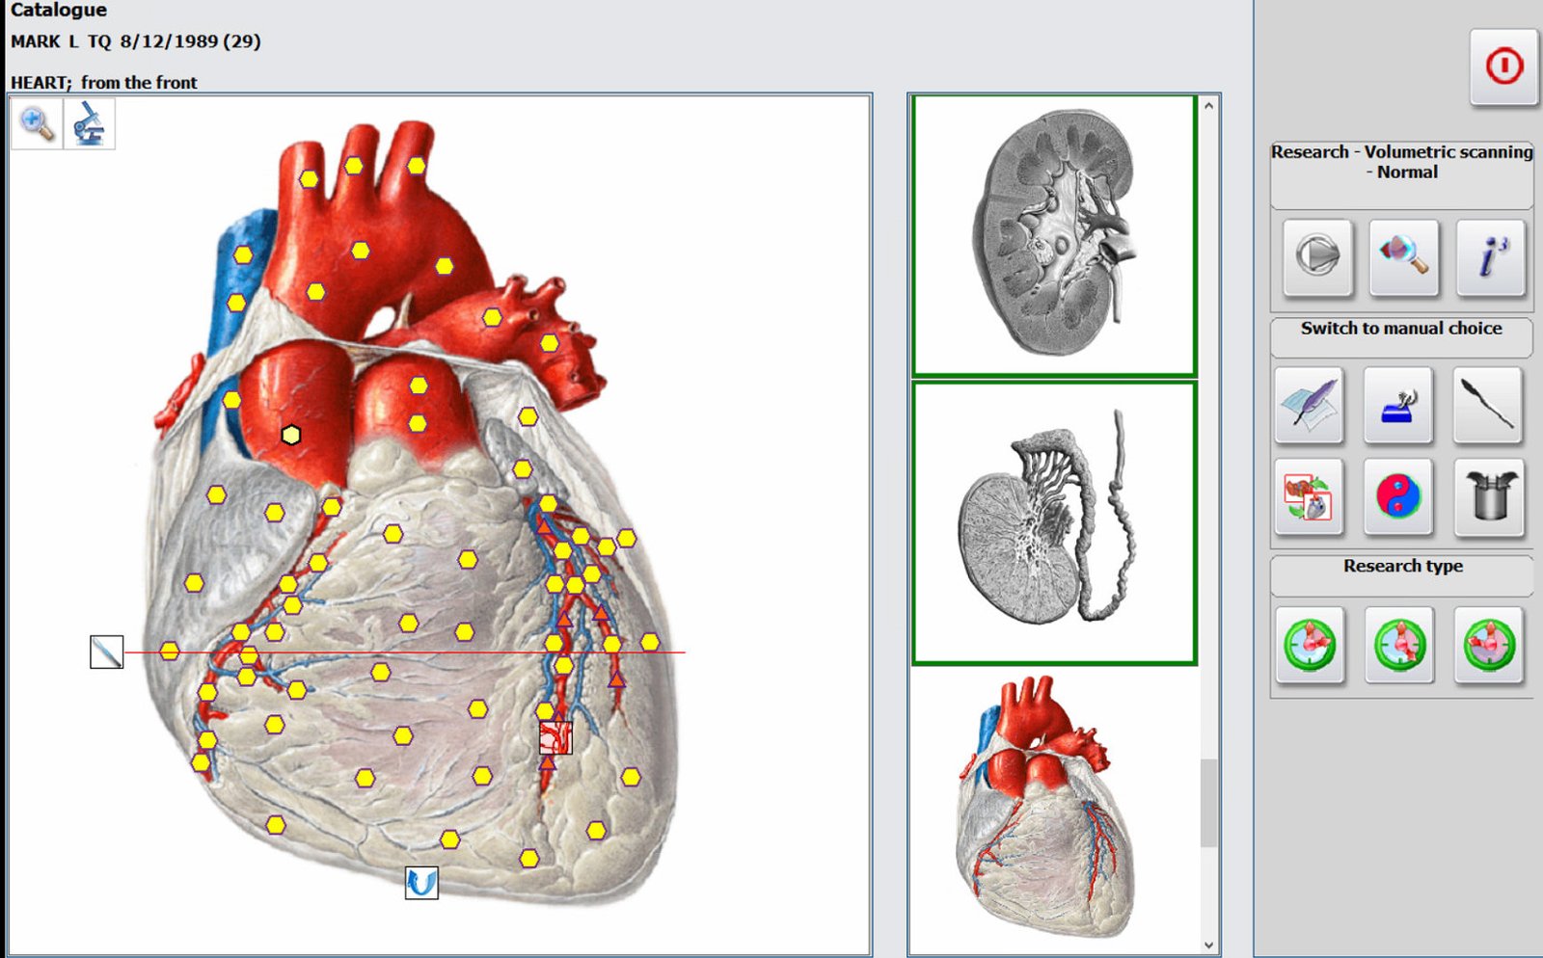Screen dimensions: 1543x958
Task: Select the scalpel tool icon
Action: [1488, 405]
